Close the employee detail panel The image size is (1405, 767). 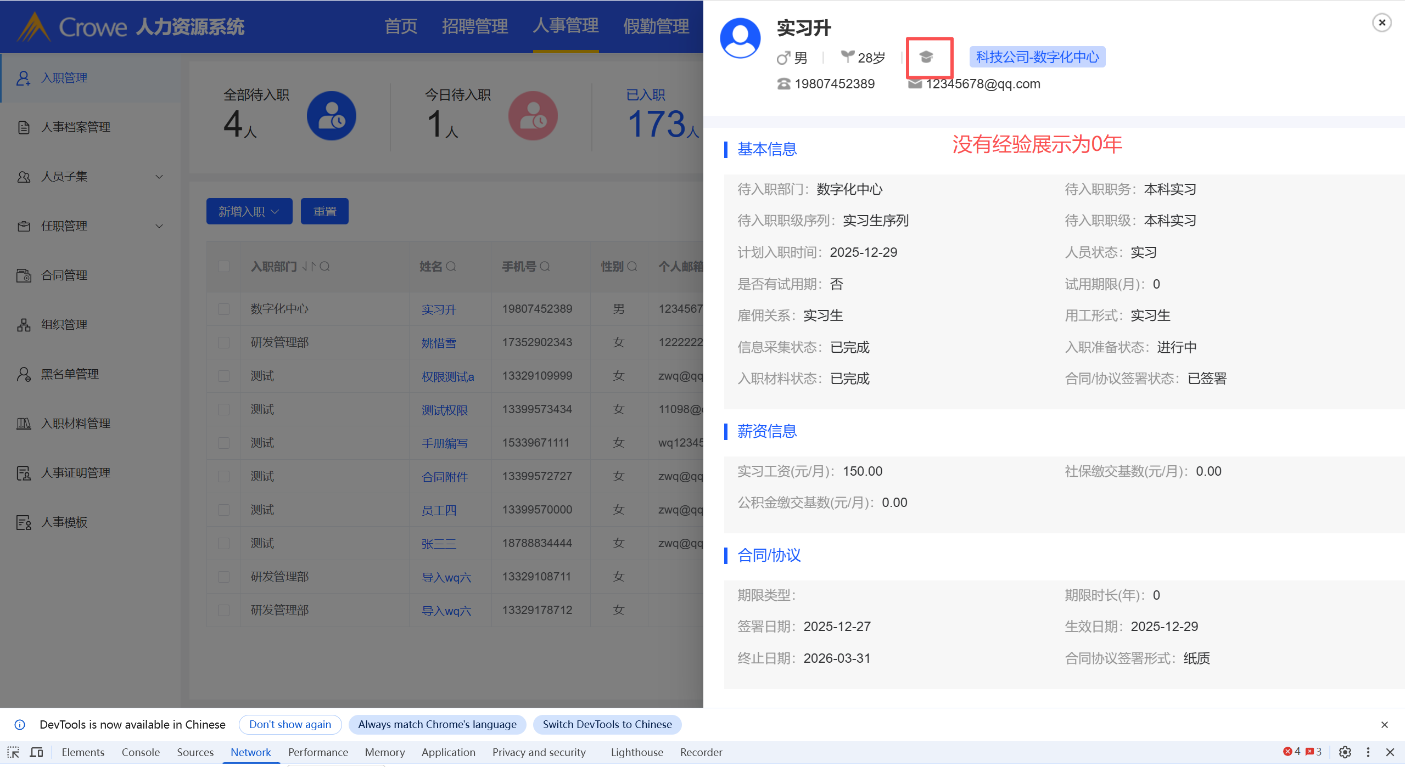[x=1381, y=22]
